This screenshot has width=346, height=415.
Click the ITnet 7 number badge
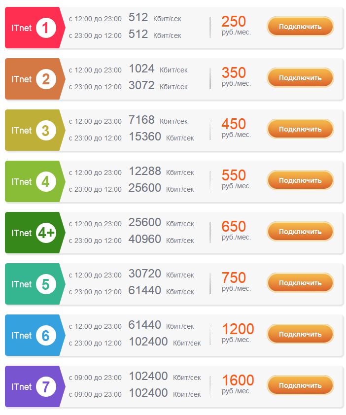click(x=46, y=387)
